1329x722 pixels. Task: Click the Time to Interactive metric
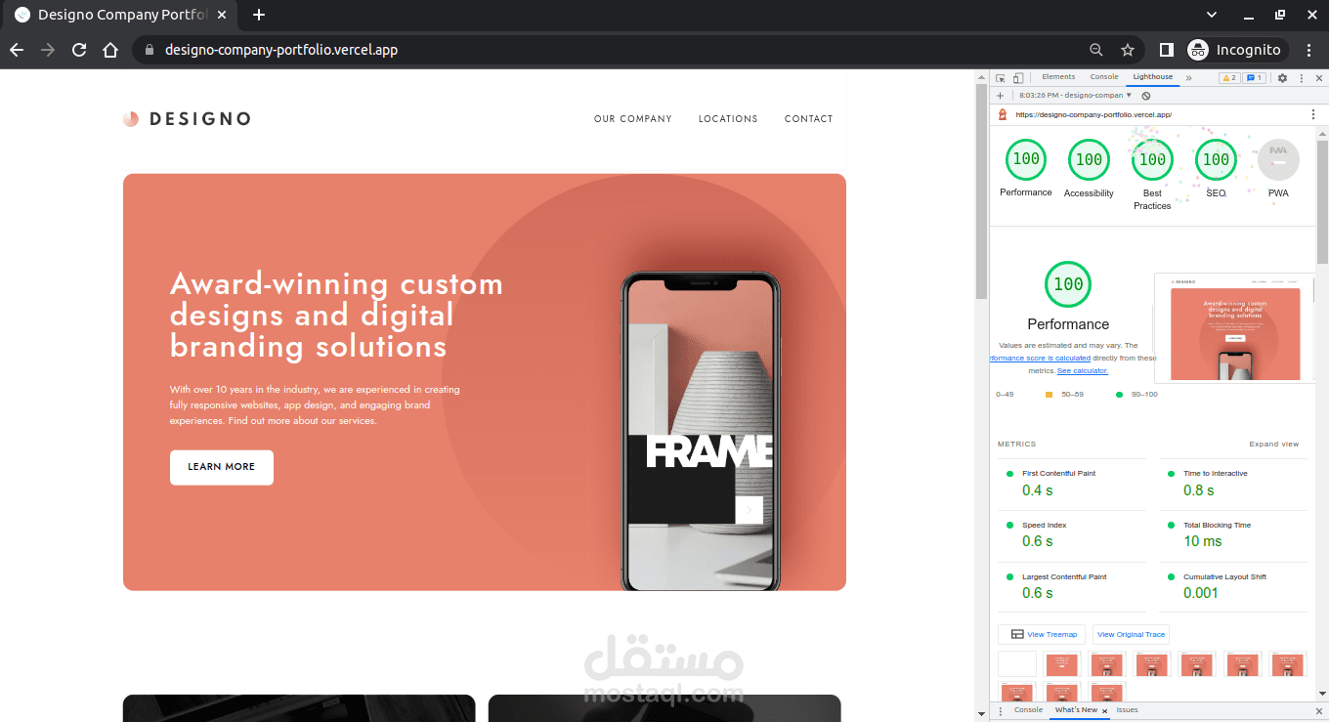point(1233,483)
